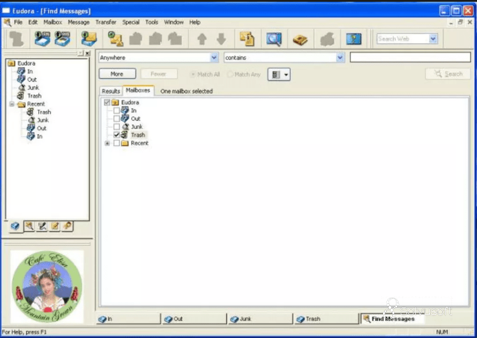Open the Mailbox menu

pyautogui.click(x=53, y=22)
